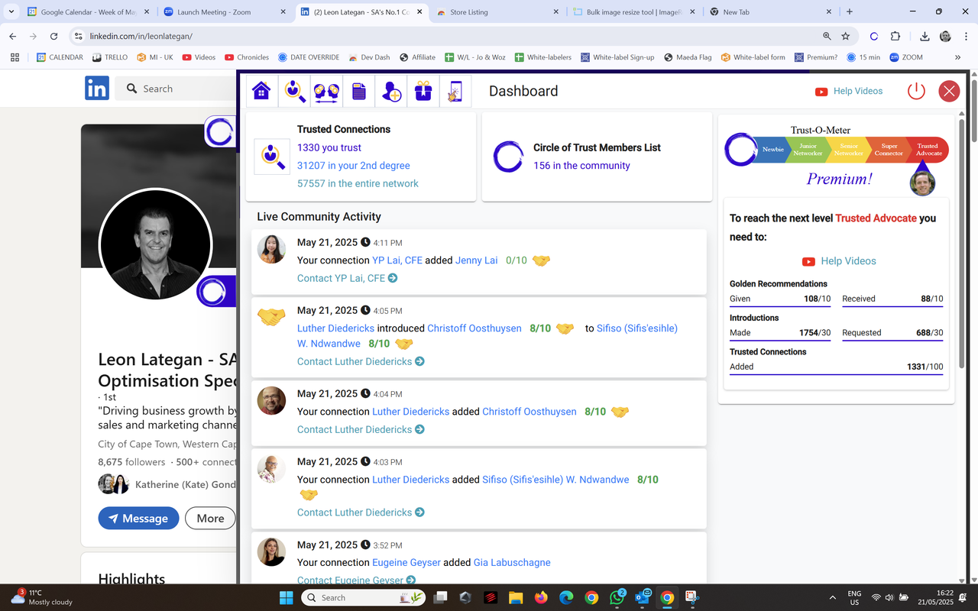This screenshot has height=611, width=978.
Task: Show hidden system tray icons
Action: [832, 597]
